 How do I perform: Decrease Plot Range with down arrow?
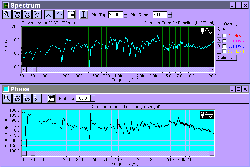click(x=170, y=16)
